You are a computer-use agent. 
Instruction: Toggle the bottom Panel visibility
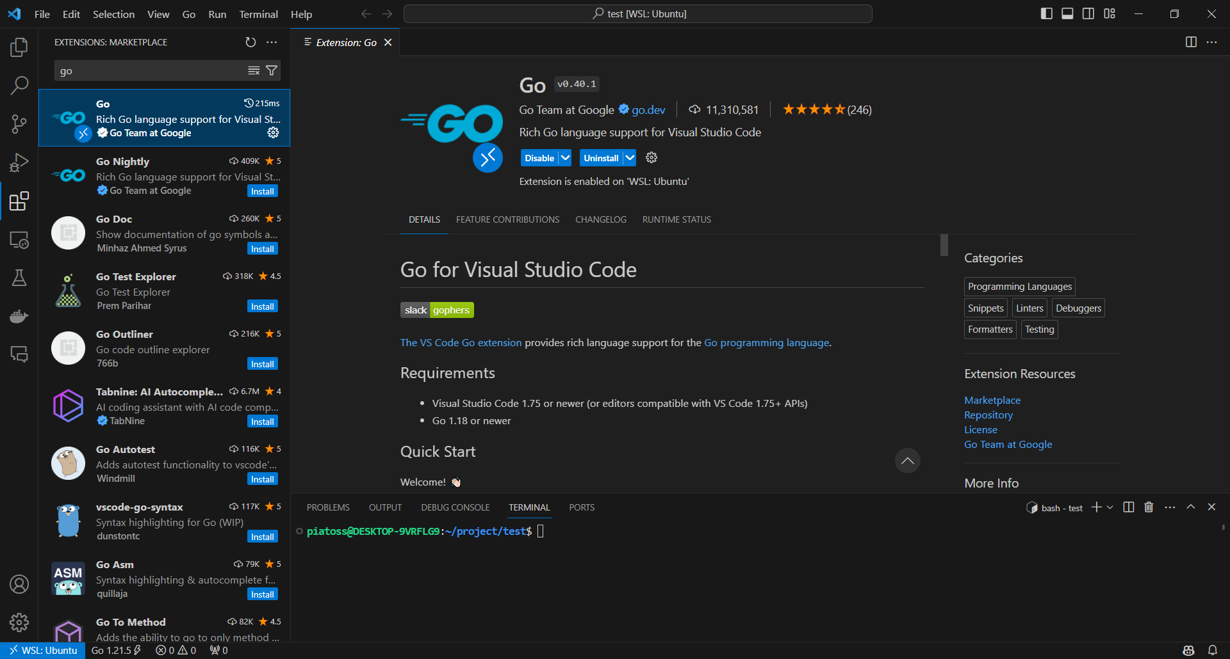tap(1067, 13)
